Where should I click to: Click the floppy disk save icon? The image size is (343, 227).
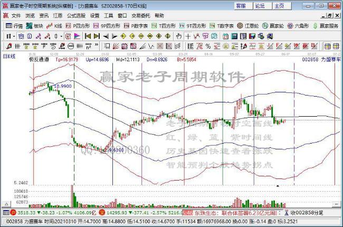click(252, 36)
